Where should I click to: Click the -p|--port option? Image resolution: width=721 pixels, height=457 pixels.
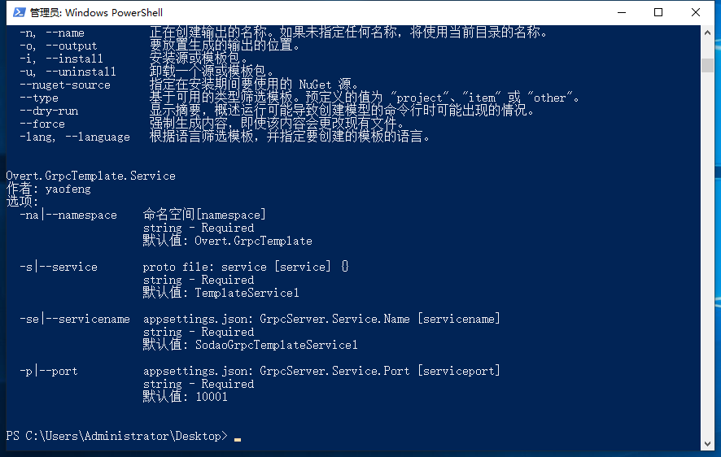[x=49, y=371]
